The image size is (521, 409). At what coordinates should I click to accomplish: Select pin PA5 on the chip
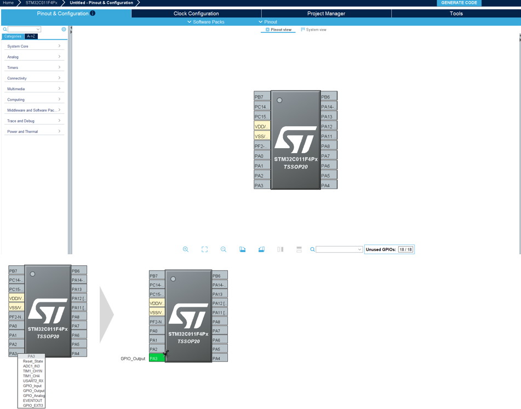[x=329, y=176]
